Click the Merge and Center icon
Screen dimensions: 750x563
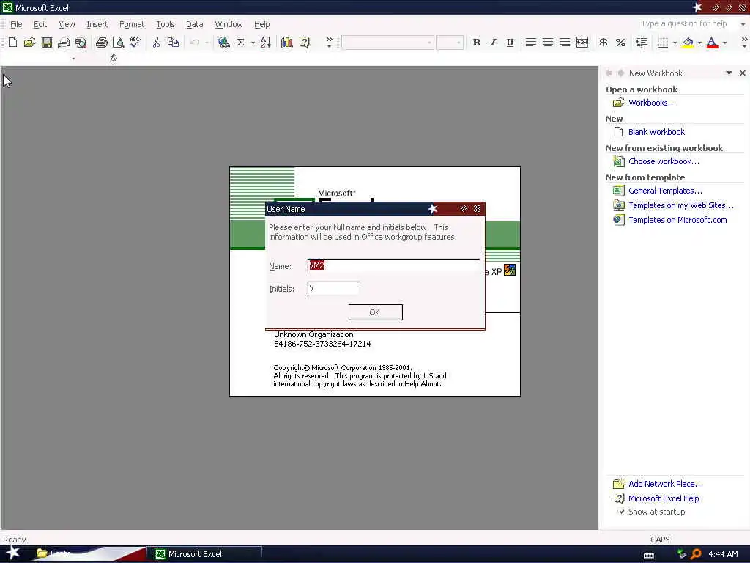click(x=582, y=43)
